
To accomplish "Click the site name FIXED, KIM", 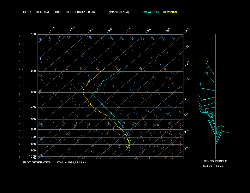I will point(41,12).
